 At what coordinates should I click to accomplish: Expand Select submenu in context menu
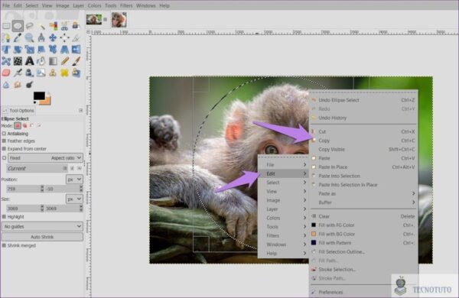click(x=283, y=183)
